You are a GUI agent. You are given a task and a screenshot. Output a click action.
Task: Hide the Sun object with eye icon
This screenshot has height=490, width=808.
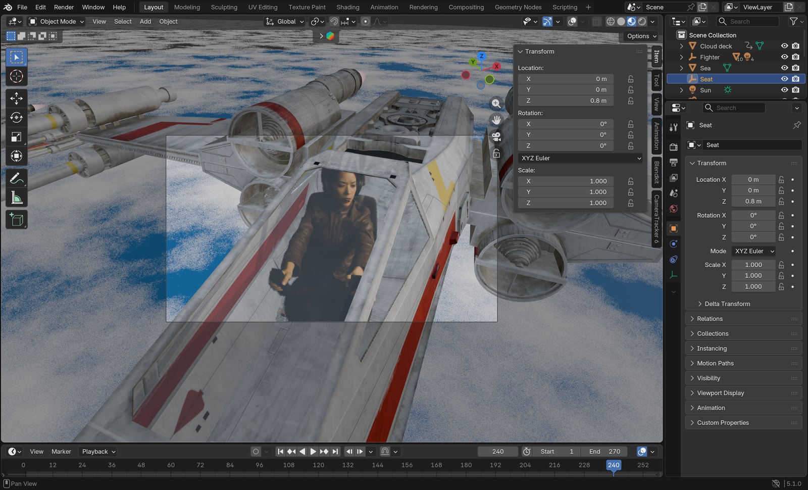click(784, 90)
